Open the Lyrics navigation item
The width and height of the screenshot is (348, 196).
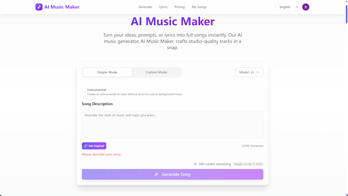click(163, 7)
